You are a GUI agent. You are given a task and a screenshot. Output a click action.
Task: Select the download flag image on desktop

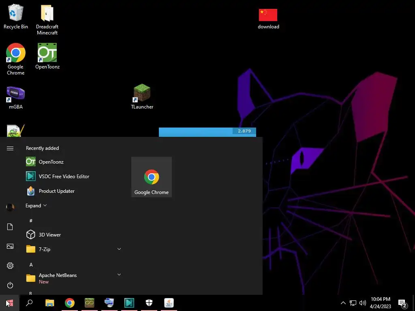coord(268,19)
